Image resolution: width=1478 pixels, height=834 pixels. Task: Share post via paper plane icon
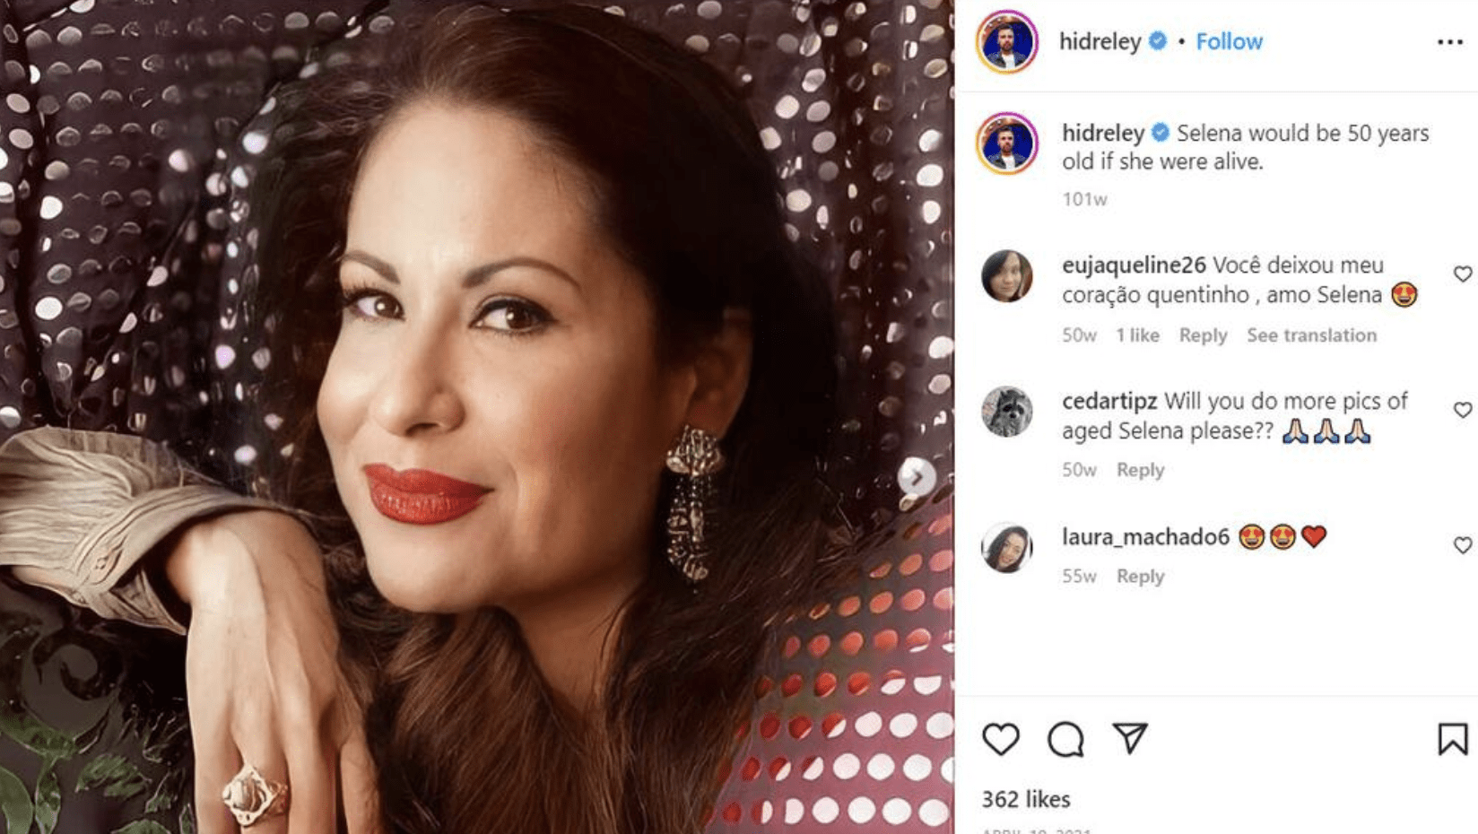1130,738
